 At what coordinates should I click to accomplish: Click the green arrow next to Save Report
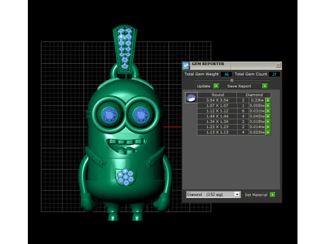point(265,86)
